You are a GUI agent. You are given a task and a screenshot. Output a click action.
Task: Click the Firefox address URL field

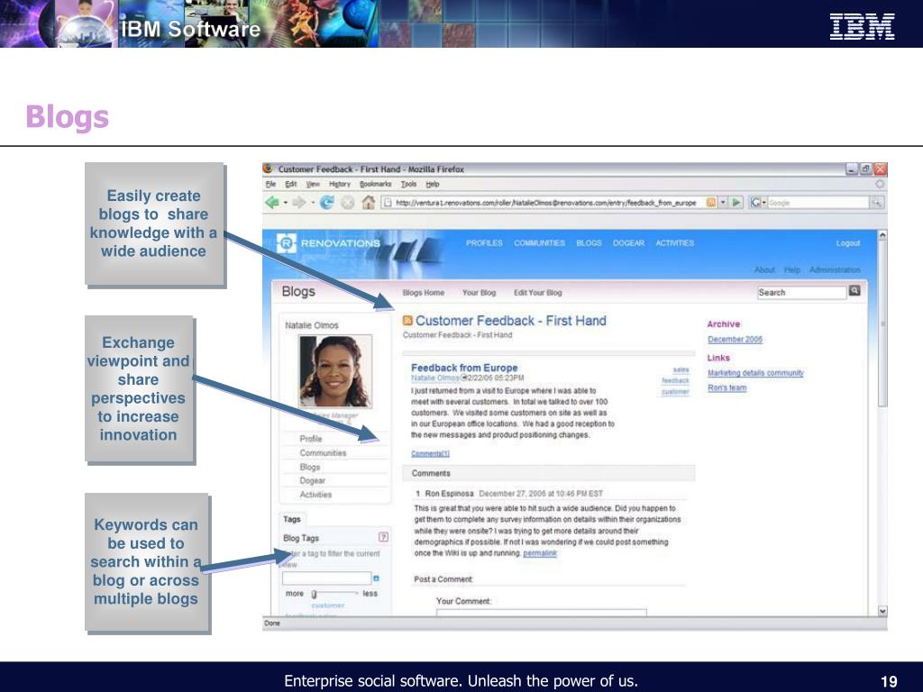[543, 203]
